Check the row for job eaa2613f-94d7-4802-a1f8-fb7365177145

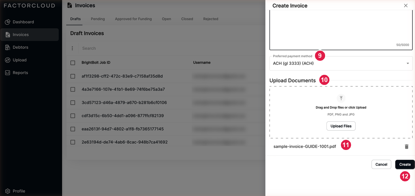pos(73,129)
